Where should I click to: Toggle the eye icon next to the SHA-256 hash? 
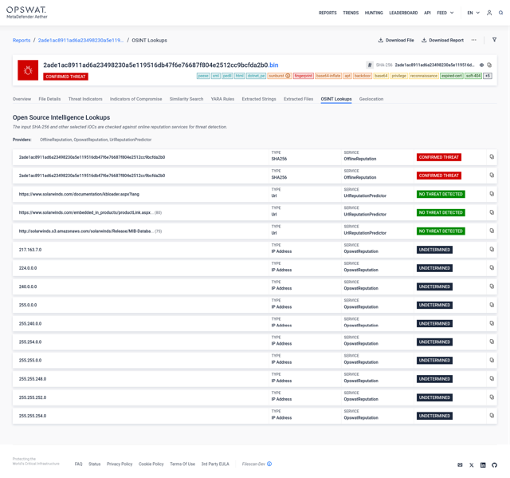(x=481, y=65)
